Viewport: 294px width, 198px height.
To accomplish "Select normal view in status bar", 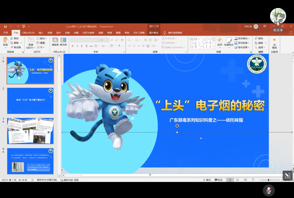I will pos(230,180).
